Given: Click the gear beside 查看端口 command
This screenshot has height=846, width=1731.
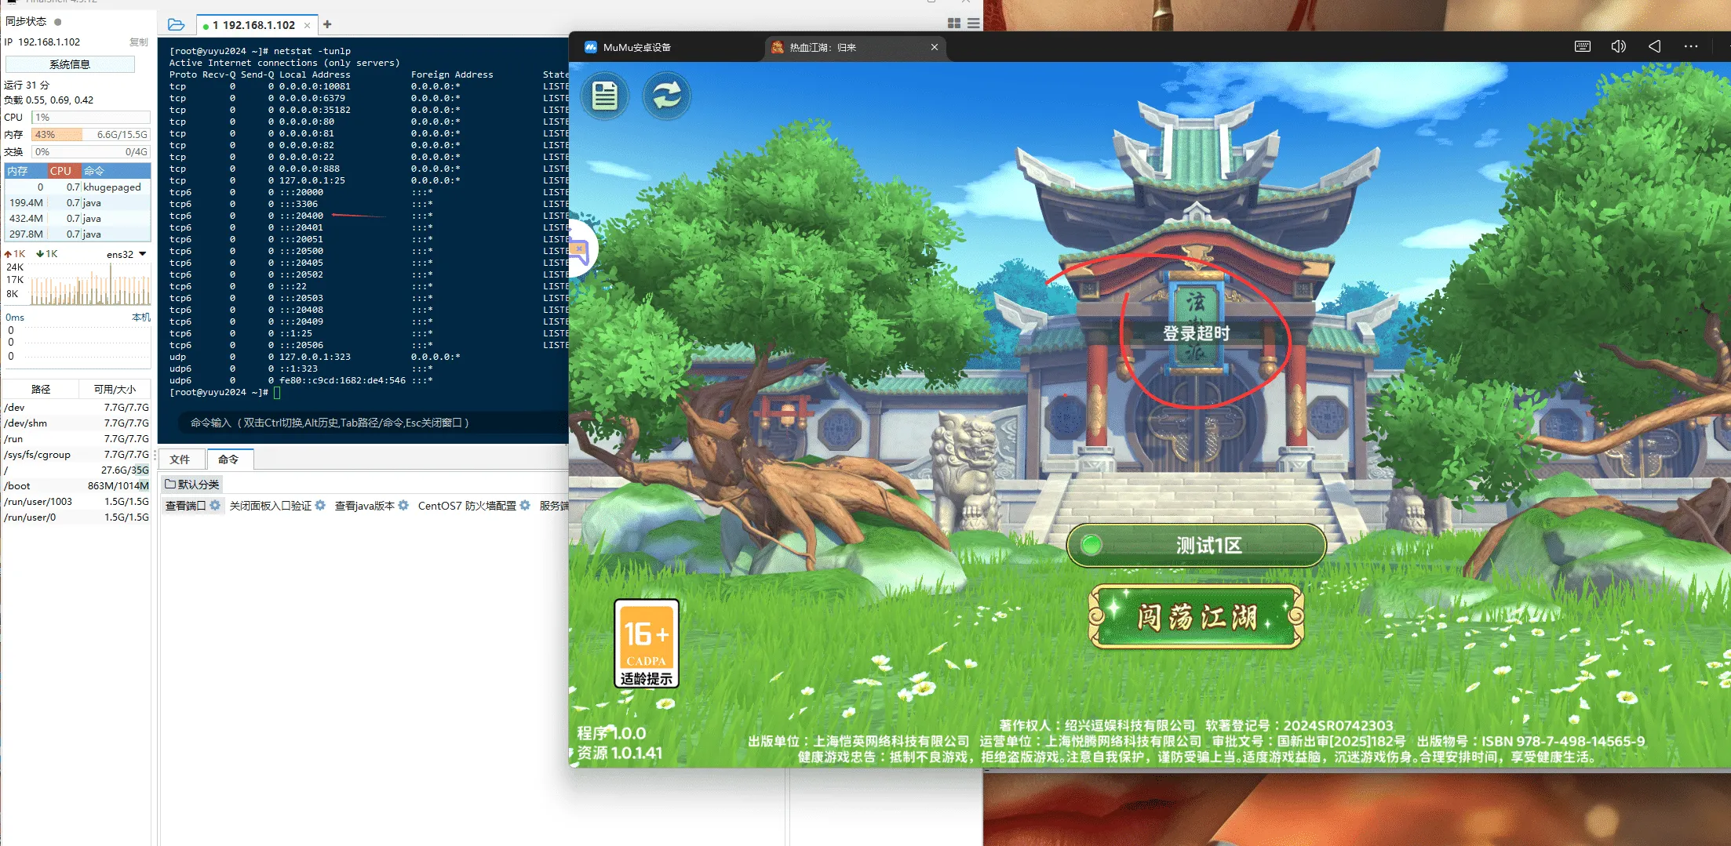Looking at the screenshot, I should pyautogui.click(x=215, y=506).
